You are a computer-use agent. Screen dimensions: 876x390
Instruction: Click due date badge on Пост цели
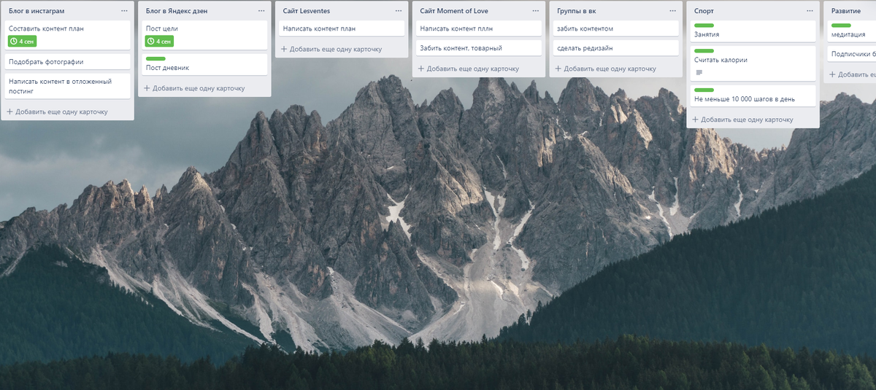[x=159, y=42]
